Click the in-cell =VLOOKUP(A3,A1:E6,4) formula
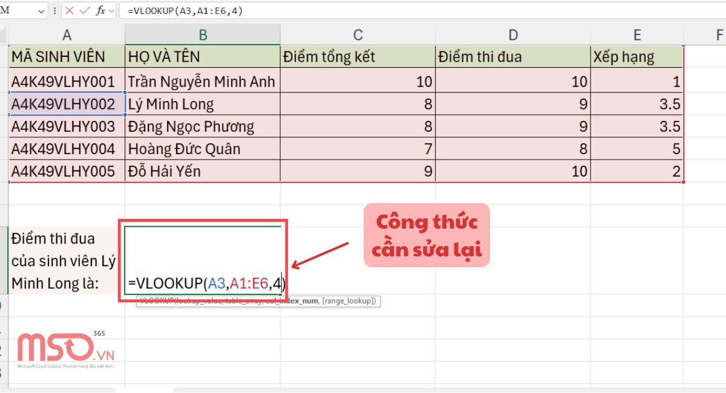This screenshot has height=393, width=726. (206, 283)
